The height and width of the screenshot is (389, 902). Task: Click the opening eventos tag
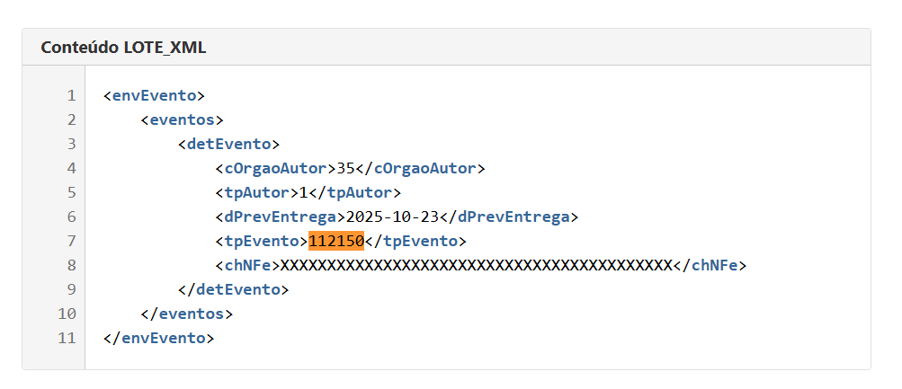point(182,119)
